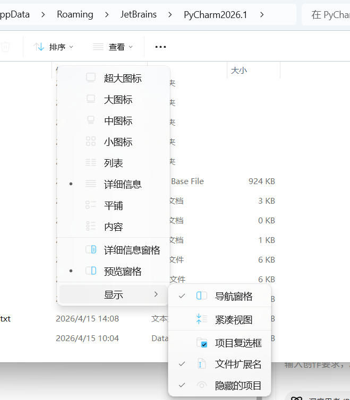
Task: Open the 显示 submenu
Action: [x=114, y=294]
